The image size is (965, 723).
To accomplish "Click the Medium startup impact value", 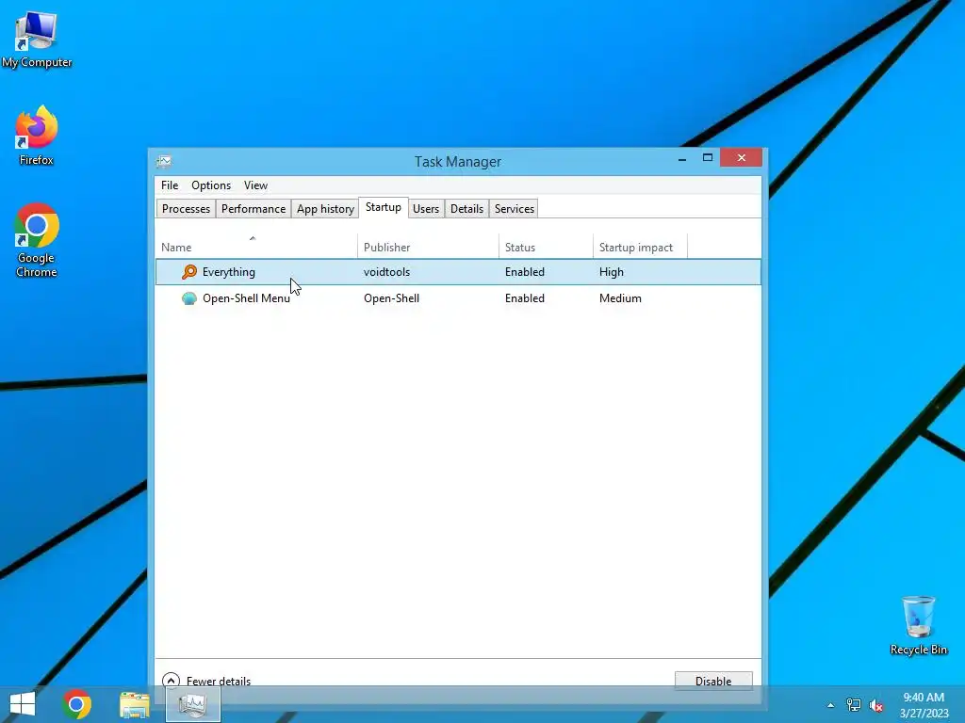I will [620, 298].
